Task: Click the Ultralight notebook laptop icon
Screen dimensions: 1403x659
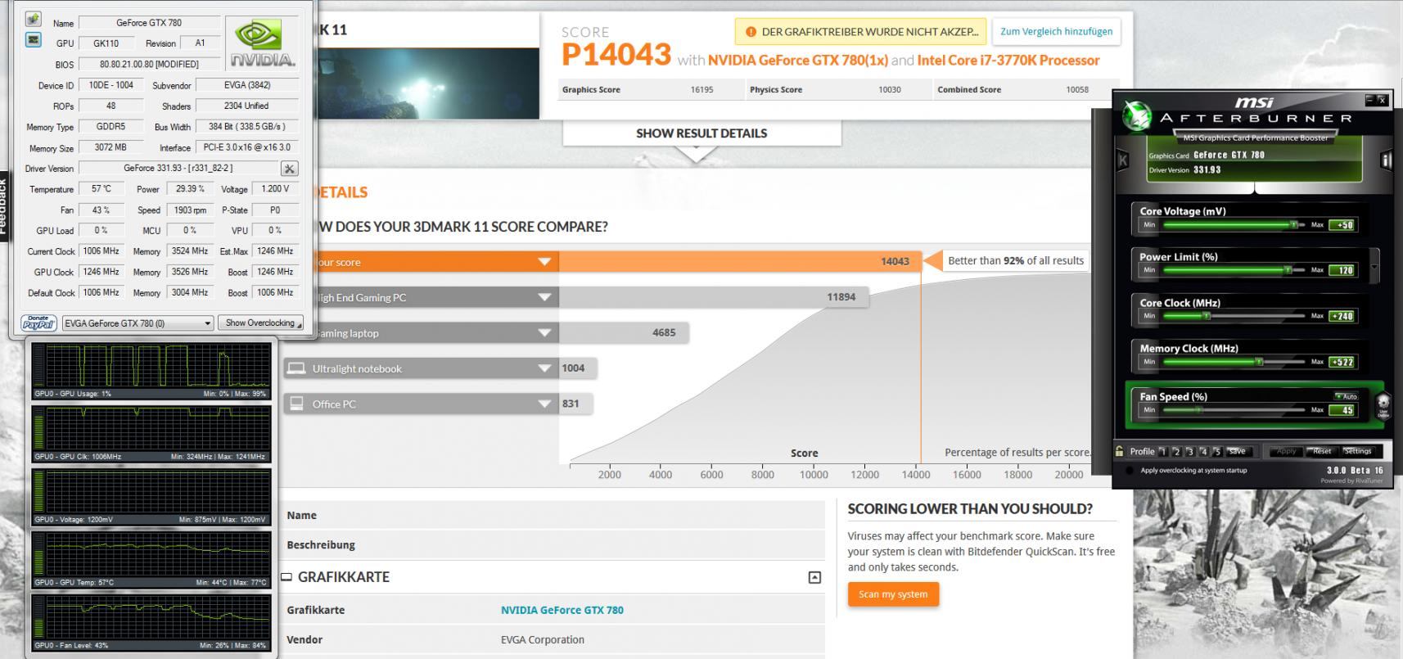Action: coord(297,368)
